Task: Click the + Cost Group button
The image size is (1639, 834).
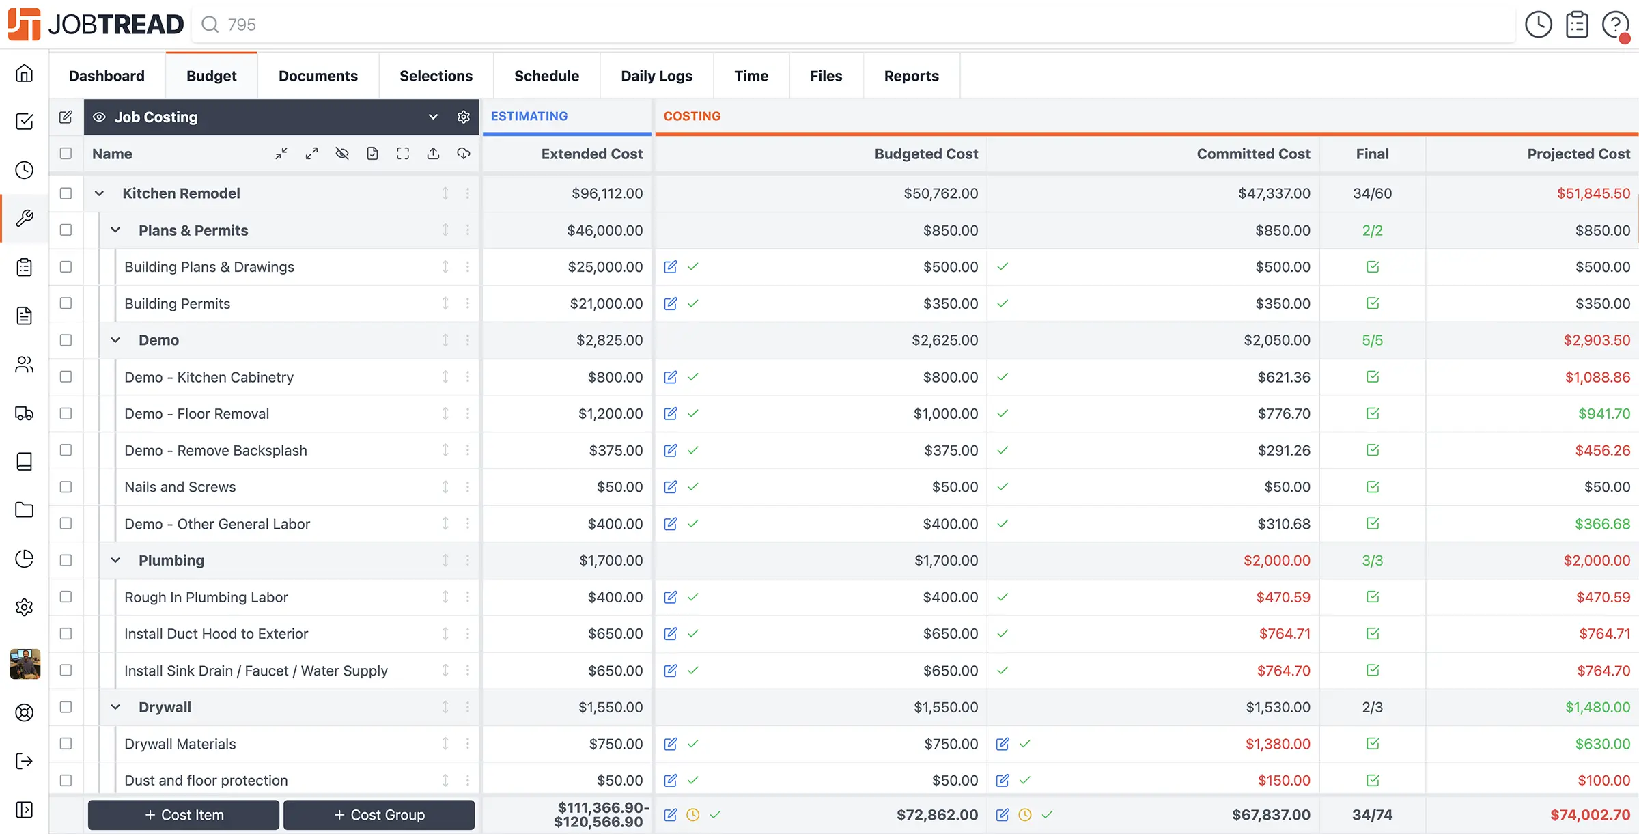Action: [379, 815]
